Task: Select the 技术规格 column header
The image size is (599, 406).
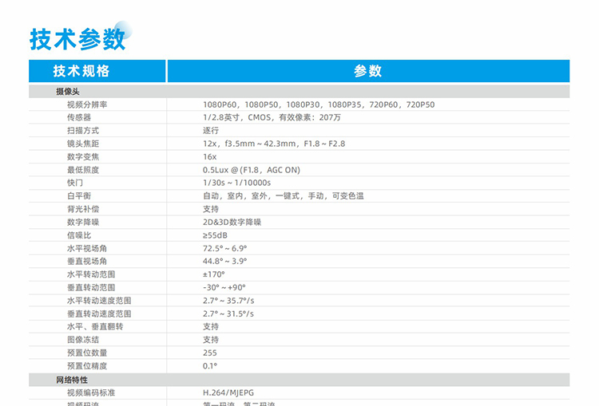Action: tap(81, 71)
